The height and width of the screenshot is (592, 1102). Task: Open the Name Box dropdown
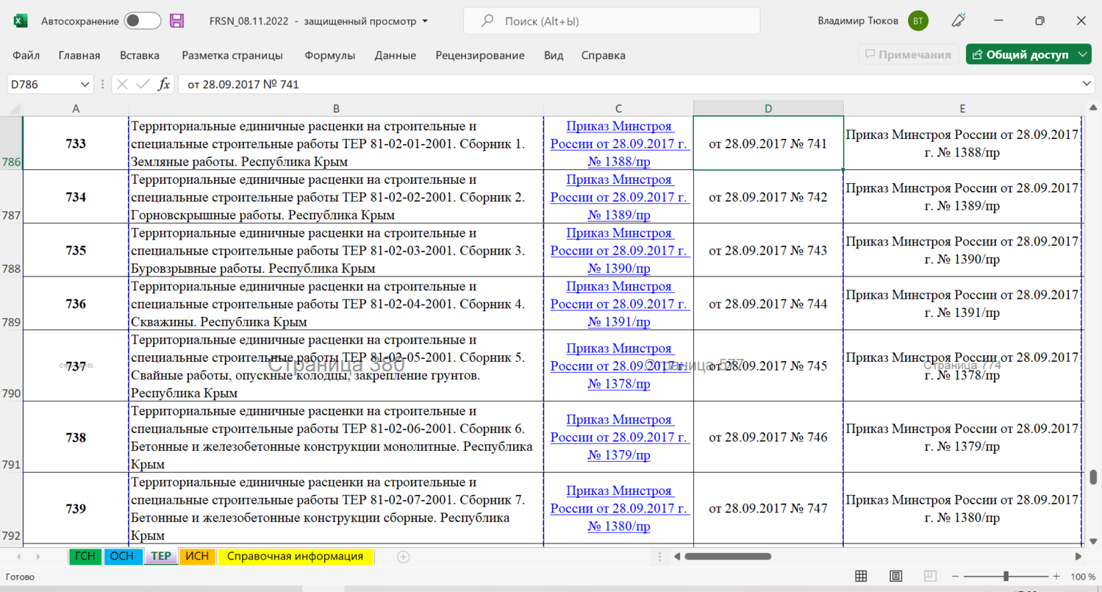[x=85, y=85]
